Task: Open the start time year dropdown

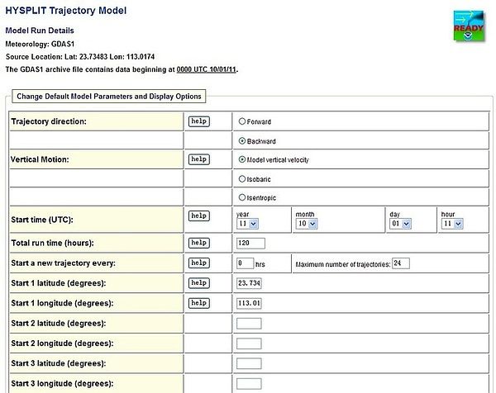Action: click(x=247, y=224)
